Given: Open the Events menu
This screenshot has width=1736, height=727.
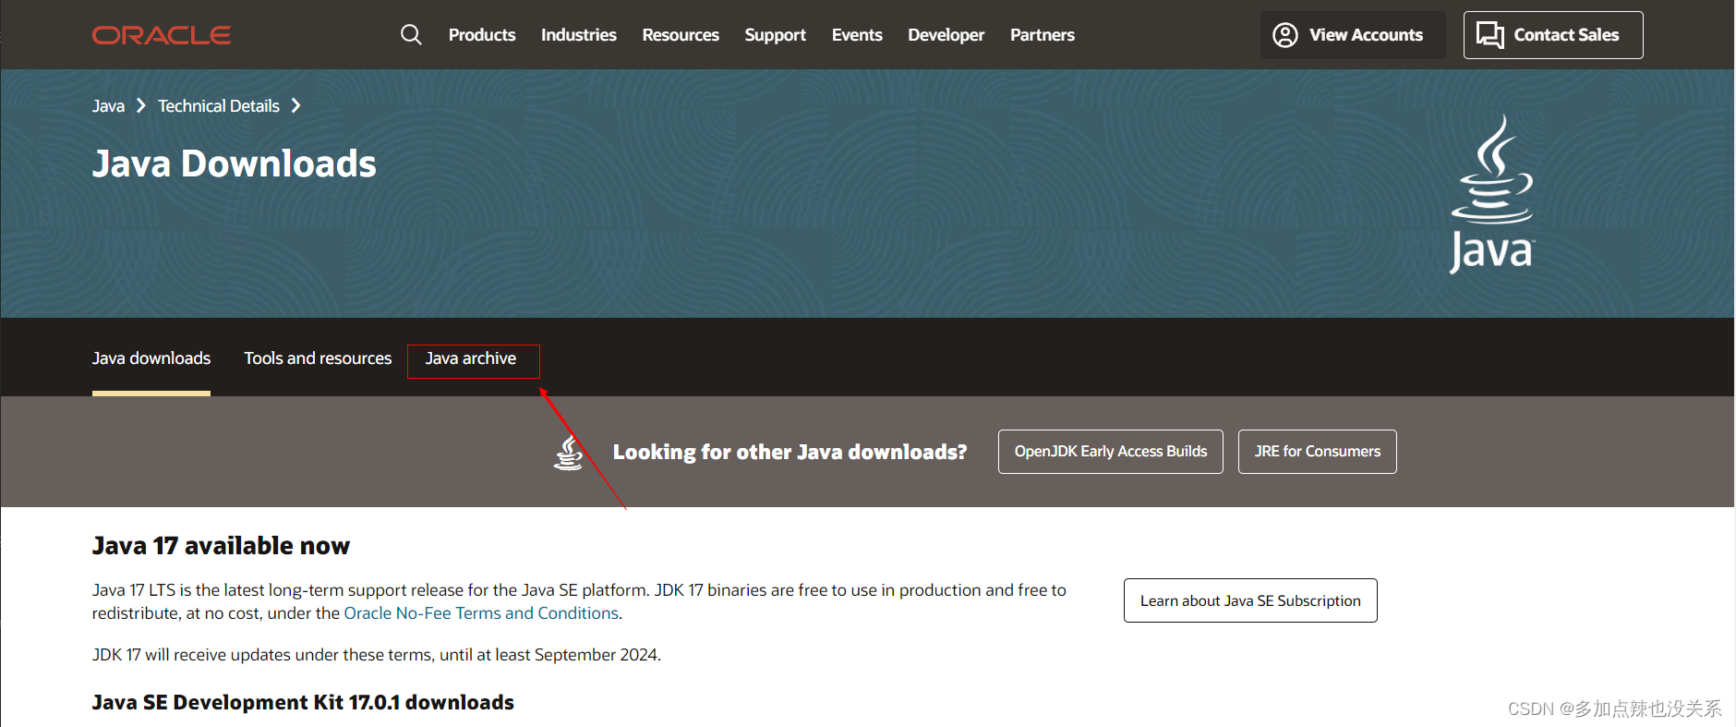Looking at the screenshot, I should [x=857, y=35].
